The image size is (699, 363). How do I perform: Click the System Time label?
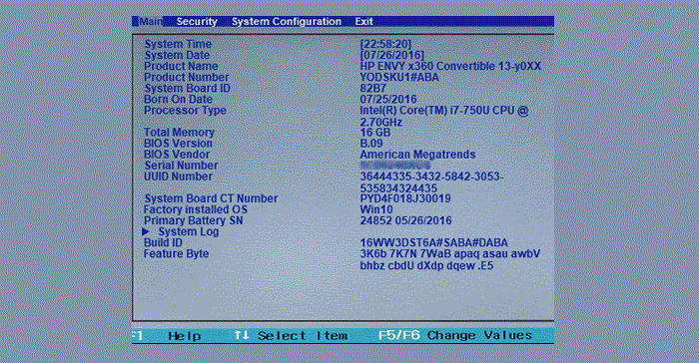[x=178, y=44]
